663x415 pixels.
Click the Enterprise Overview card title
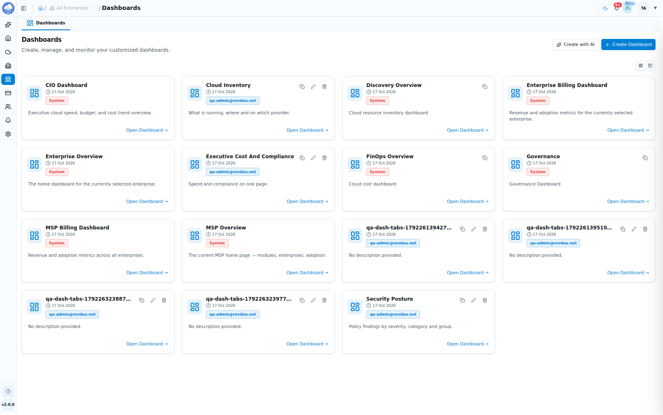coord(74,157)
